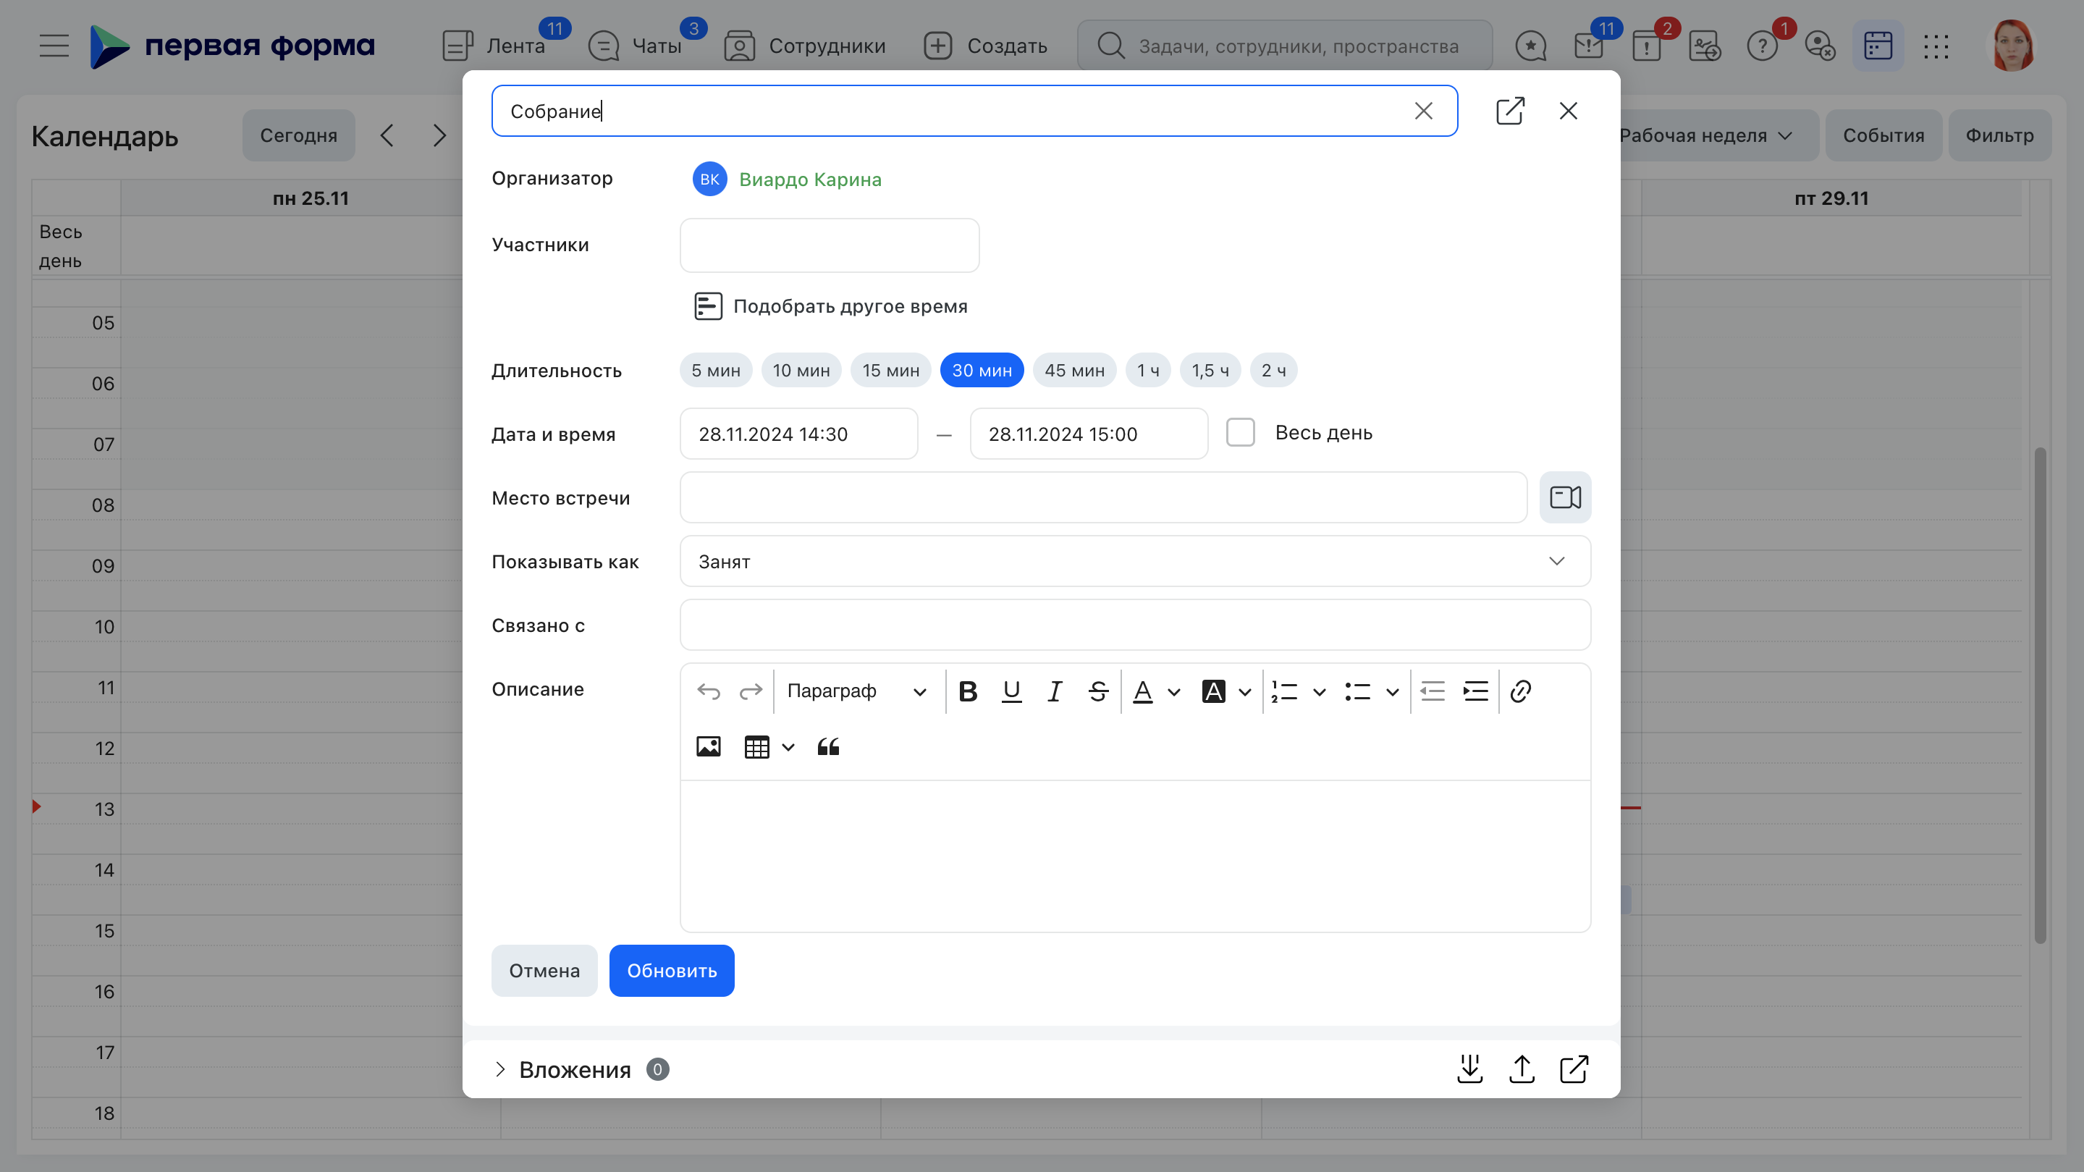Insert a link in description
Screen dimensions: 2084x1172
pyautogui.click(x=1520, y=691)
